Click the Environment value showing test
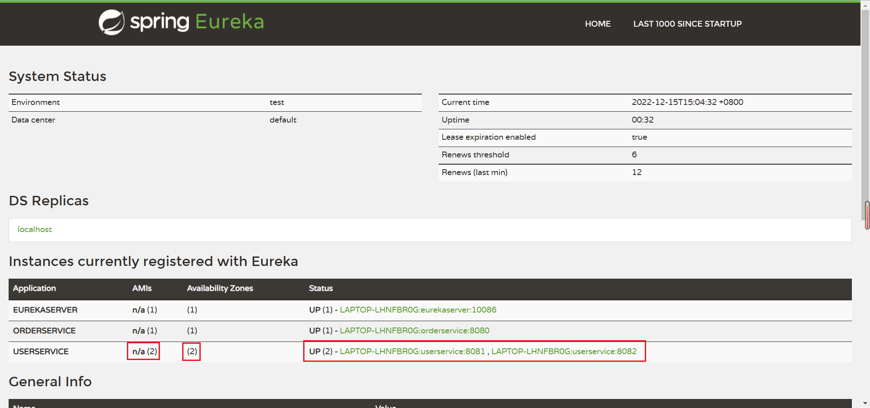Screen dimensions: 870x408 [277, 102]
